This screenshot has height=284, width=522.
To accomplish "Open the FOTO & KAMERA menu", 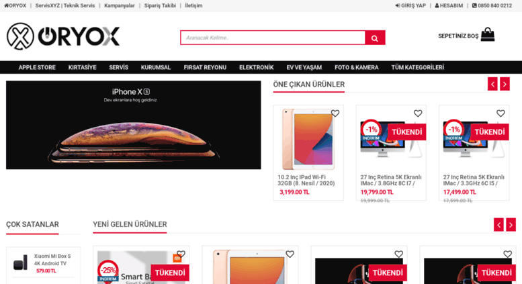I will coord(357,68).
